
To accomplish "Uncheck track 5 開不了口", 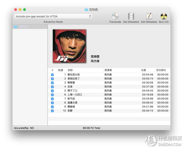I will [x=52, y=91].
